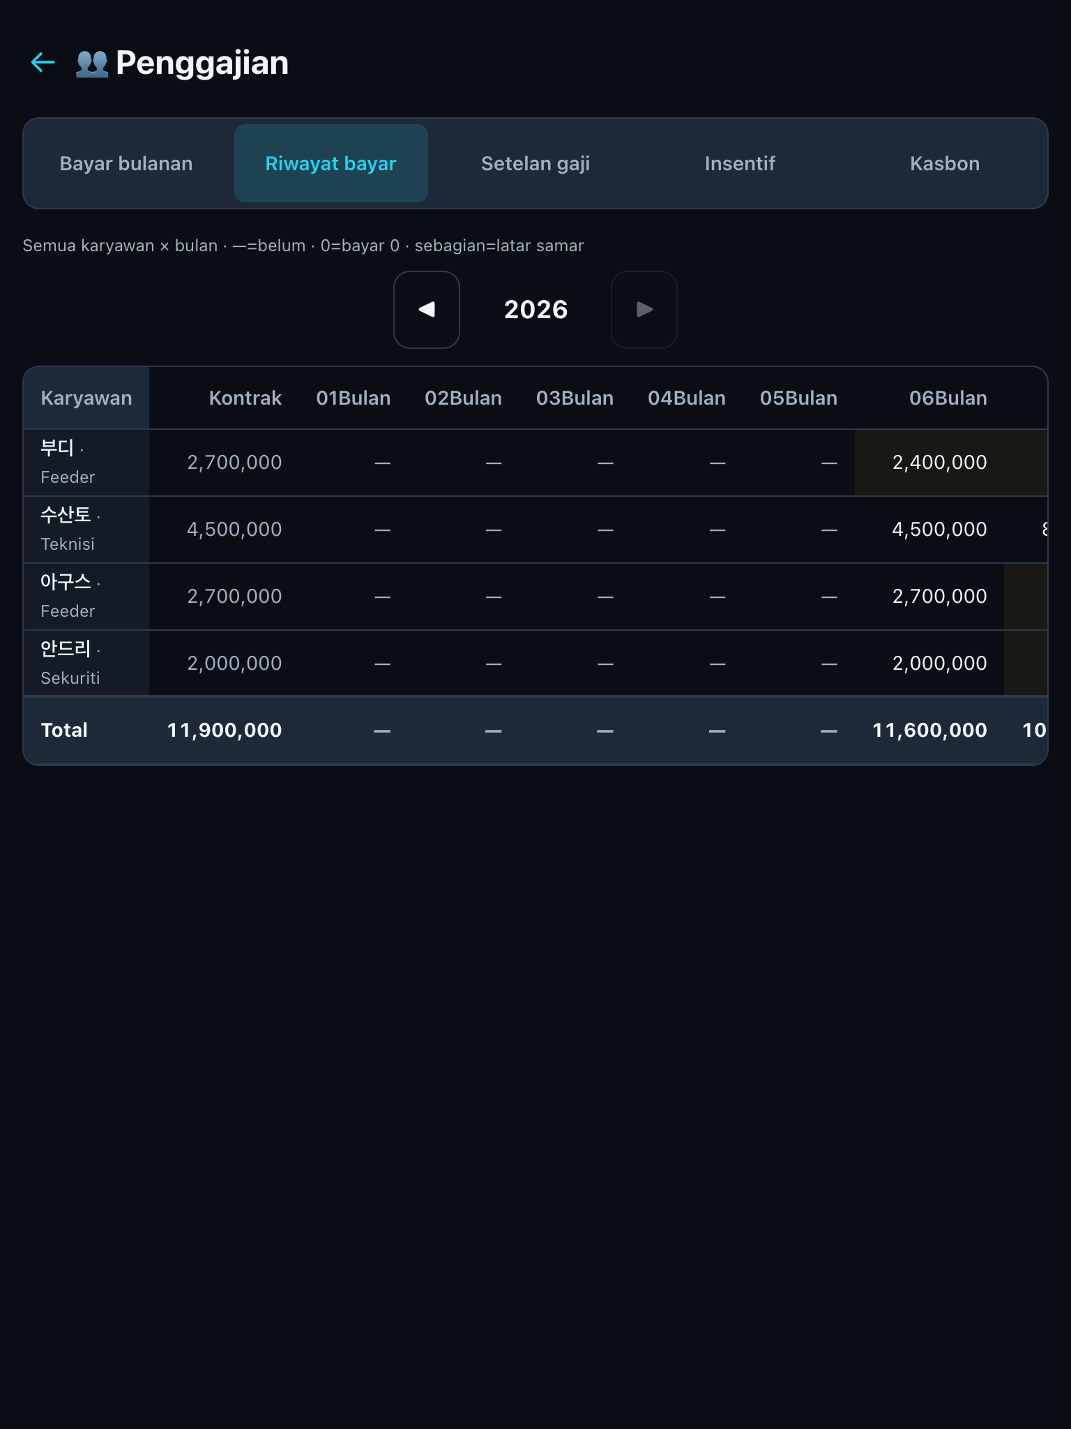Screen dimensions: 1071x1429
Task: Click the 06Bulan column header
Action: (x=948, y=398)
